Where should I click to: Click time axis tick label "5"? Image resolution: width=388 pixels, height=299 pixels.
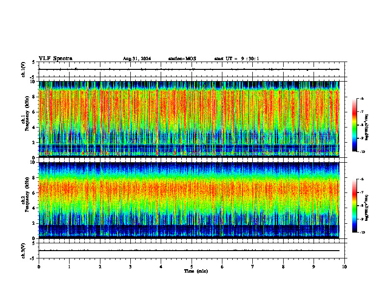tap(192, 267)
